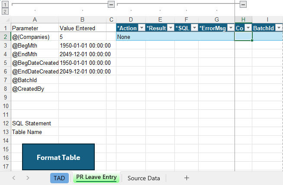Open the Source Data sheet tab
283x185 pixels.
point(144,178)
